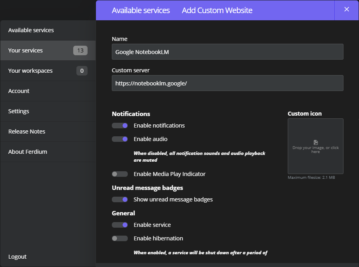
Task: Open Settings from the sidebar
Action: (x=19, y=111)
